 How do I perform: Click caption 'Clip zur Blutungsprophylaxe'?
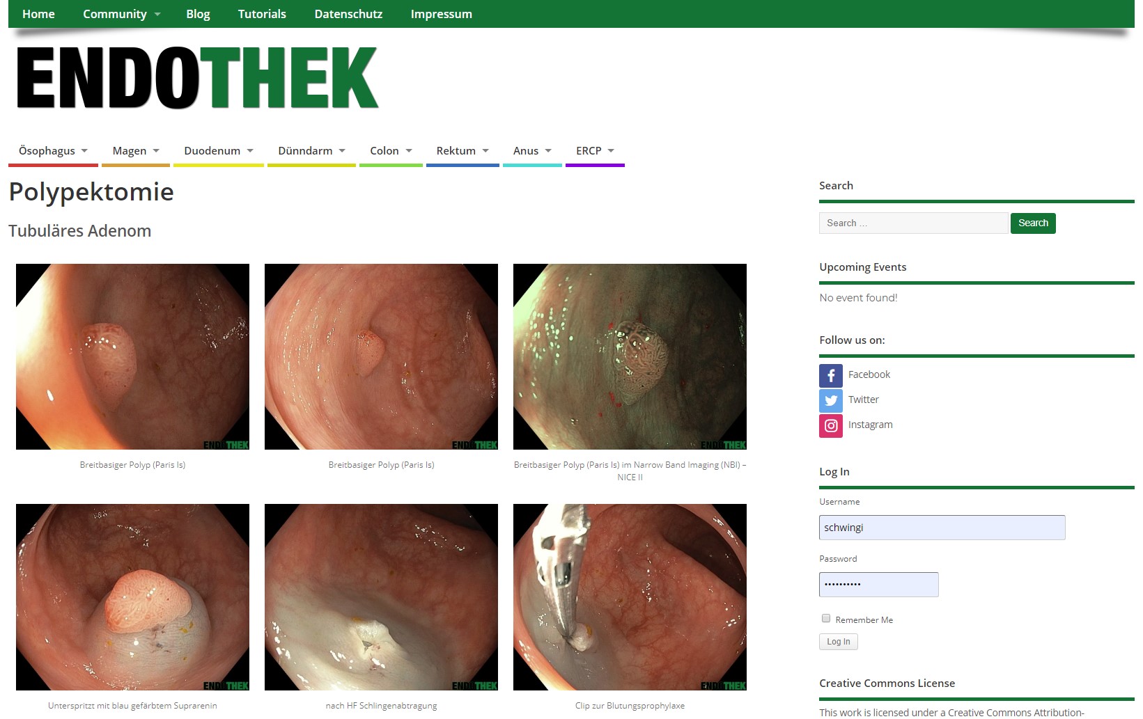(x=630, y=706)
